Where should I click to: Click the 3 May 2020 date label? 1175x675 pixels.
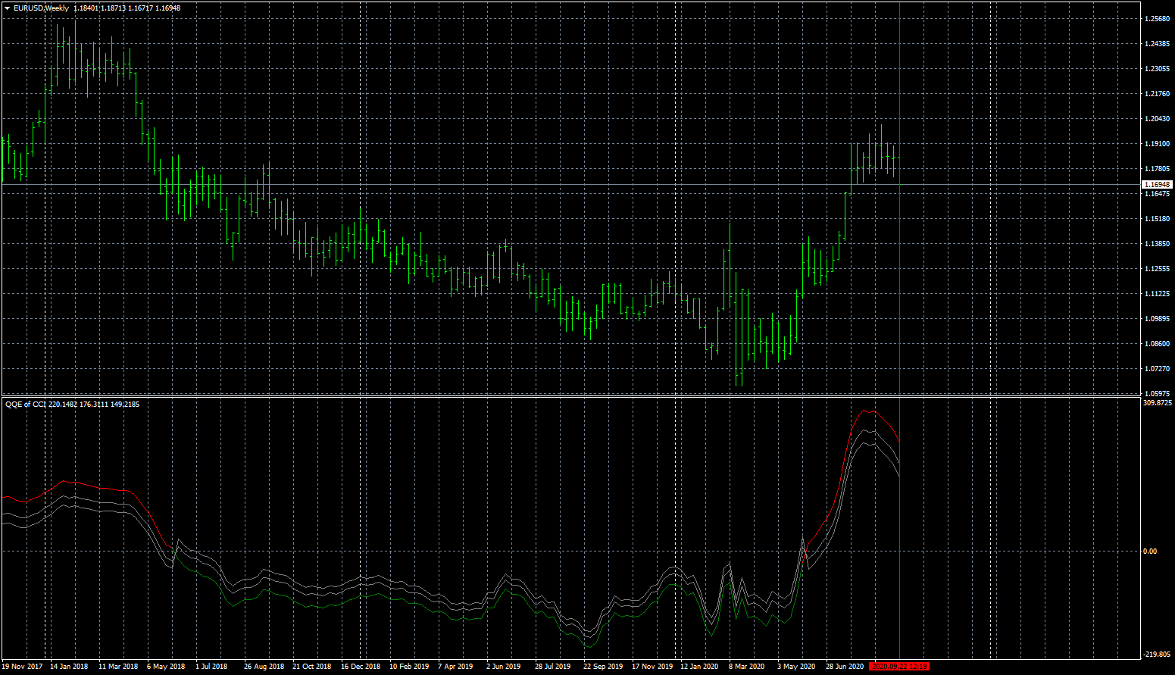(796, 667)
